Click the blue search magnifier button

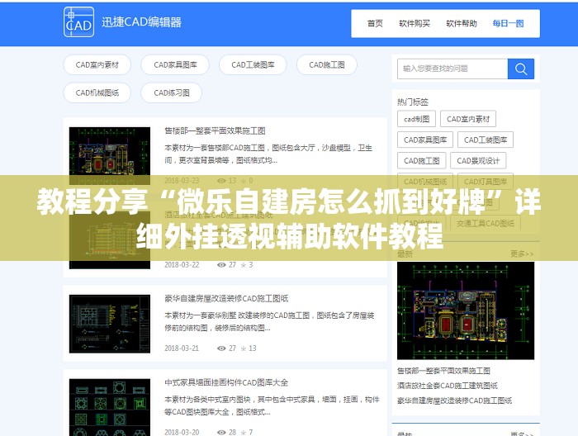click(521, 69)
